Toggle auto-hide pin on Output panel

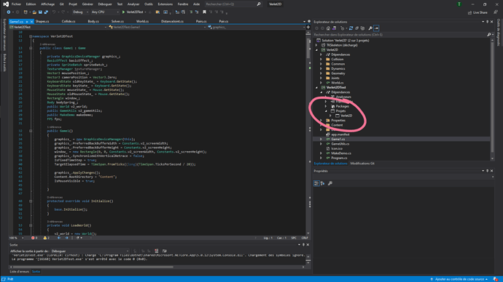click(x=303, y=245)
